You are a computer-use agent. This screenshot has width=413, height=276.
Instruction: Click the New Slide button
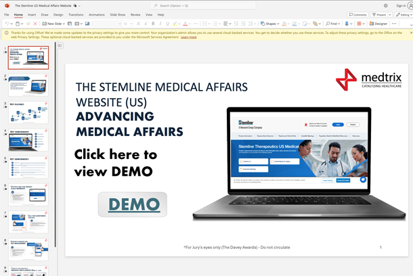coord(51,24)
